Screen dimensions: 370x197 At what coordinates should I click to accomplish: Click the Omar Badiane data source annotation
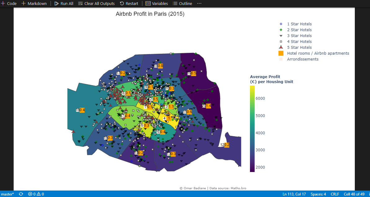coord(213,188)
